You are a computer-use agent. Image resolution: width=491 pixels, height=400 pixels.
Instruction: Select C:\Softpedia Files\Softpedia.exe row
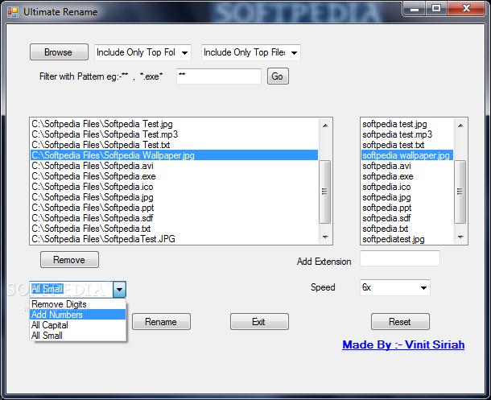(174, 176)
